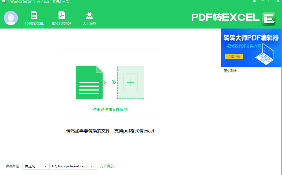Click the save path input field
Image resolution: width=282 pixels, height=175 pixels.
tap(70, 166)
